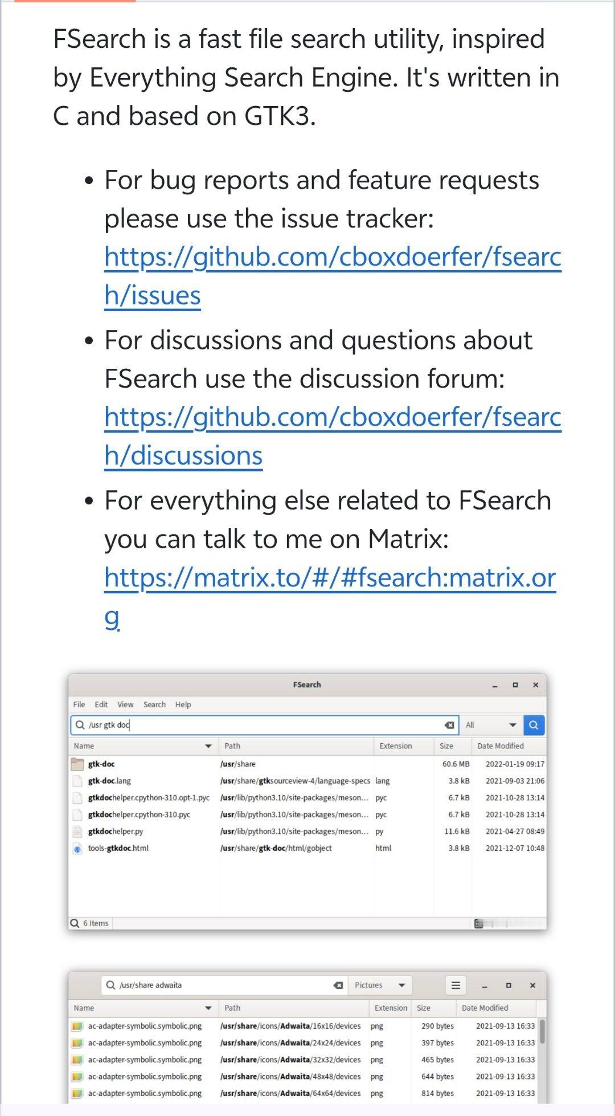Image resolution: width=615 pixels, height=1116 pixels.
Task: Open the fsearch GitHub discussions link
Action: tap(333, 437)
